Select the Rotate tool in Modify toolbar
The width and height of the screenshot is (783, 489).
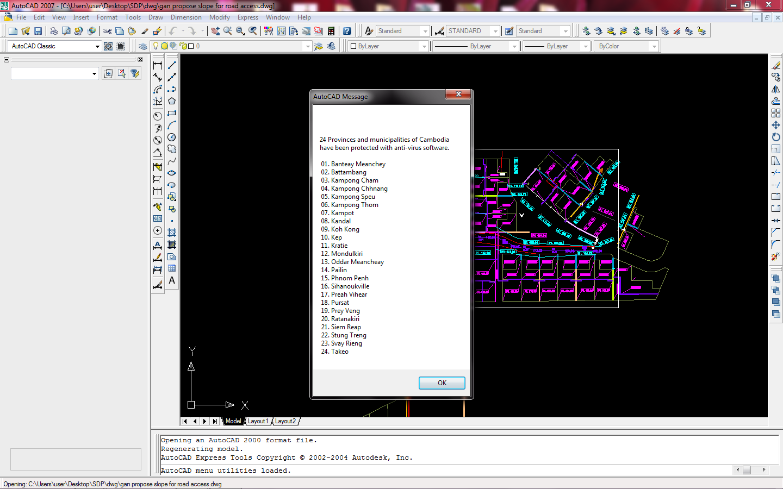tap(776, 137)
